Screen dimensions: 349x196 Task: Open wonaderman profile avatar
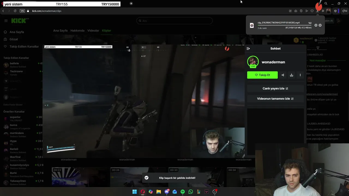(253, 62)
